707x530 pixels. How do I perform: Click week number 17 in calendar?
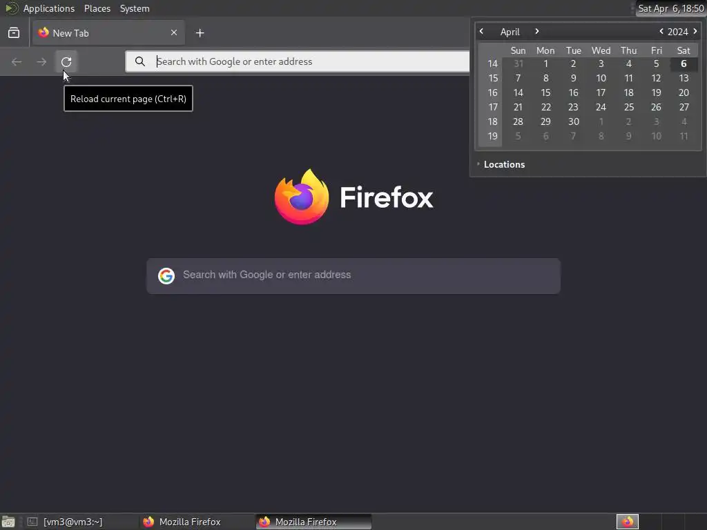tap(492, 107)
